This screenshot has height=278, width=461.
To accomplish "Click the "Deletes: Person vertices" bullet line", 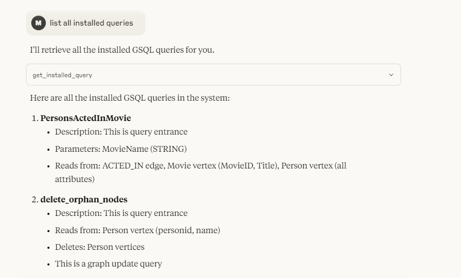I will point(99,247).
